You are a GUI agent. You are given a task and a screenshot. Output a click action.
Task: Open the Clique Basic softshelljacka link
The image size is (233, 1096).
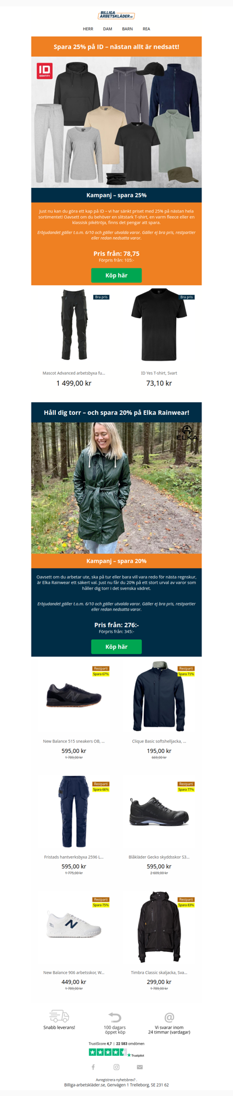[159, 741]
